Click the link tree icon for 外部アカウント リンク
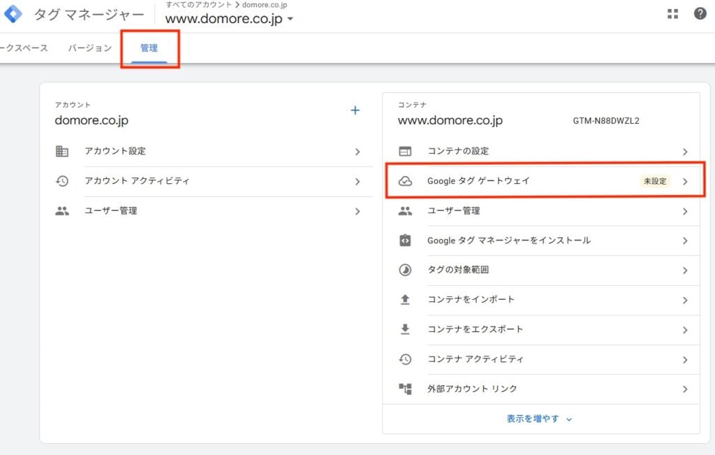Image resolution: width=715 pixels, height=455 pixels. (405, 389)
